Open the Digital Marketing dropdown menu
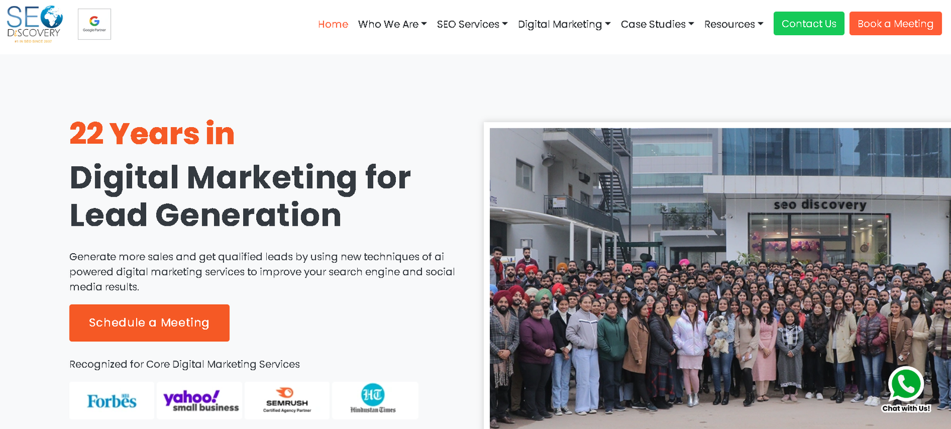 click(x=564, y=24)
